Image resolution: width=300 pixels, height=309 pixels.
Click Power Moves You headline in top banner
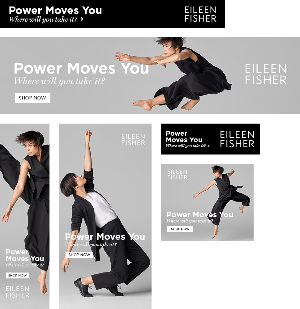point(55,10)
